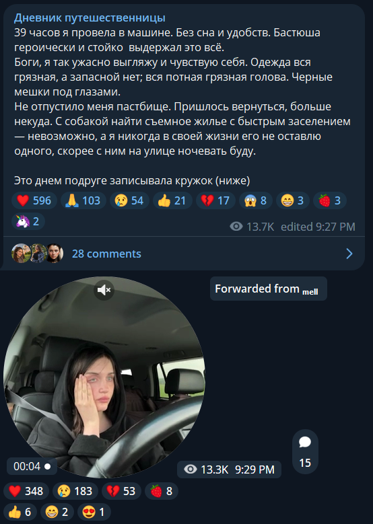
Task: Play the round video in car
Action: pos(104,377)
